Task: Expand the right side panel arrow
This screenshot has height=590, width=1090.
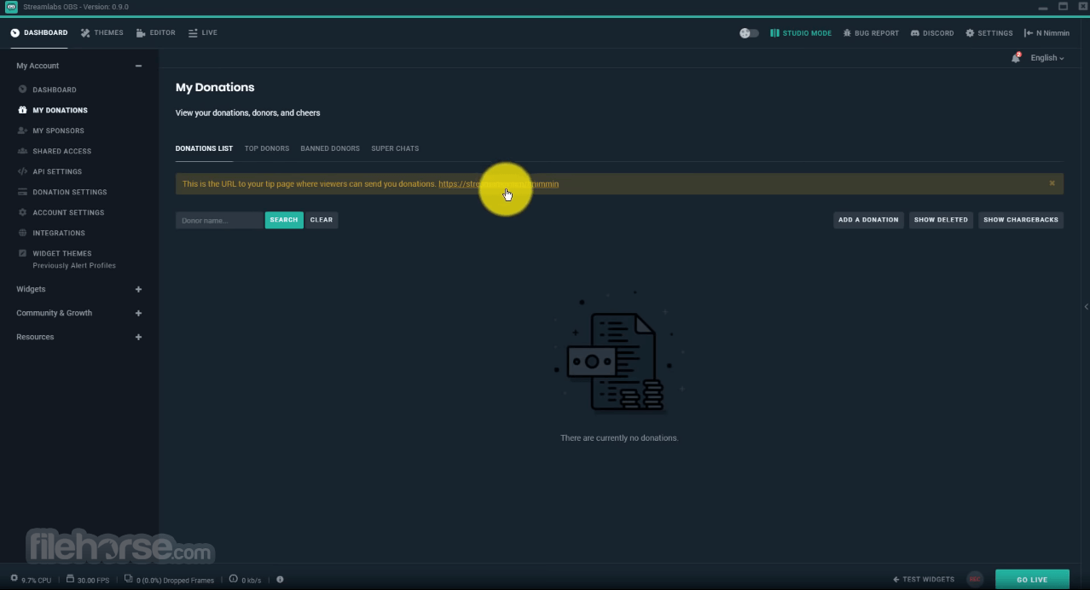Action: (1086, 307)
